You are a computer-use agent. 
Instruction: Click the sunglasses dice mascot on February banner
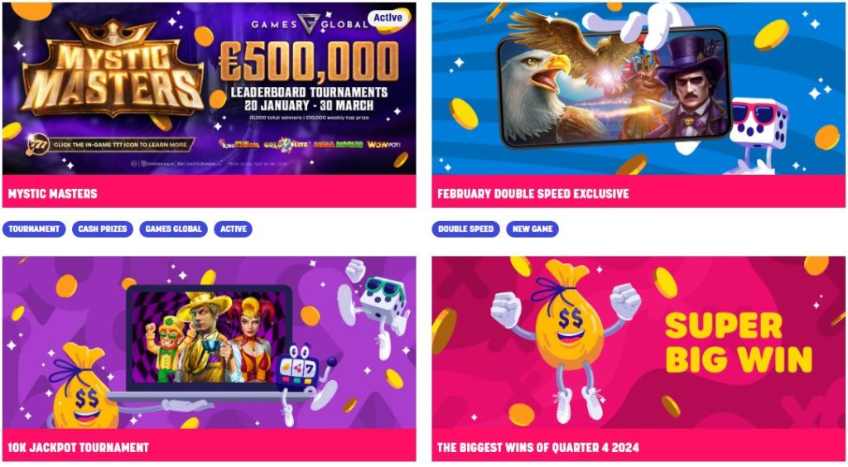(759, 132)
